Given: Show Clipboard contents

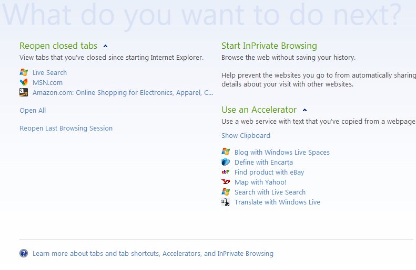Looking at the screenshot, I should coord(246,135).
